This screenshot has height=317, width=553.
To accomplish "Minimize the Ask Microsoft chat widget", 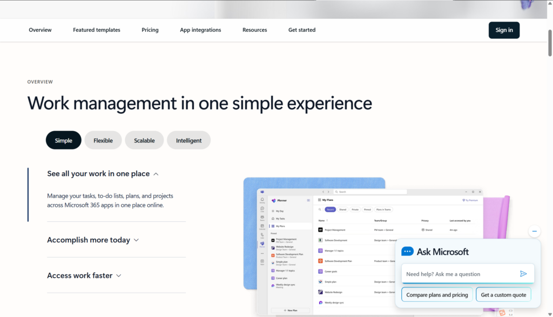I will [x=534, y=231].
